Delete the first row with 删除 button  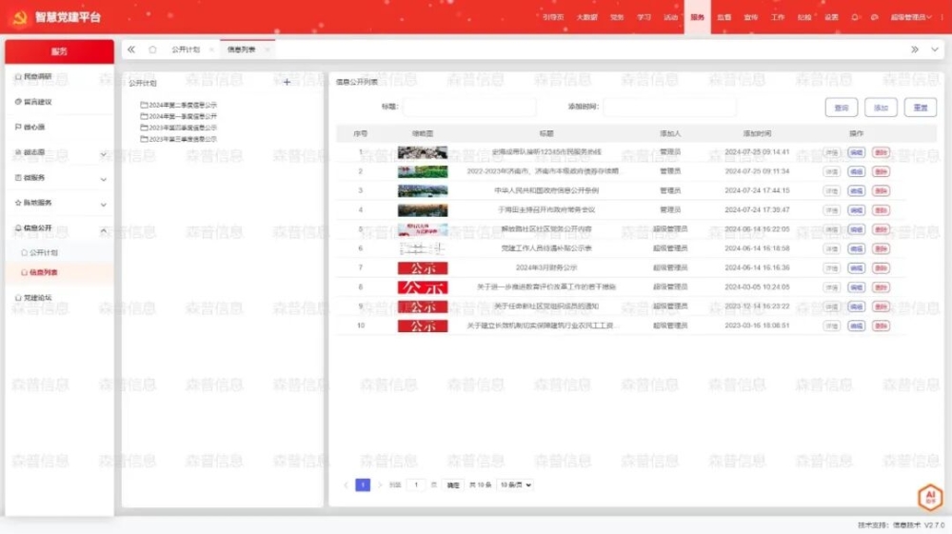pyautogui.click(x=881, y=152)
